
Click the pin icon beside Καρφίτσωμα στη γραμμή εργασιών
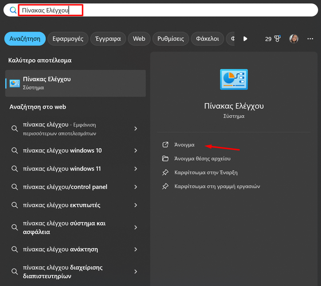(165, 186)
